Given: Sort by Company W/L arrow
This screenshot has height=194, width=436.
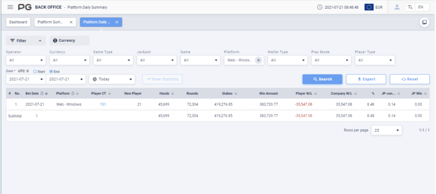Looking at the screenshot, I should click(x=355, y=93).
